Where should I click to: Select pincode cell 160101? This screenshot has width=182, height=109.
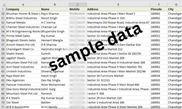[x=159, y=23]
